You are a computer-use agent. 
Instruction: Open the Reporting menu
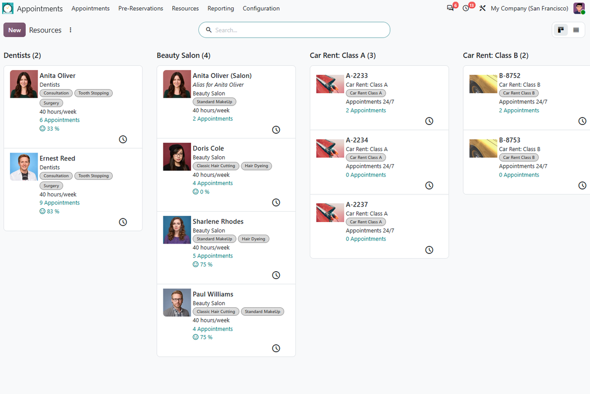220,8
